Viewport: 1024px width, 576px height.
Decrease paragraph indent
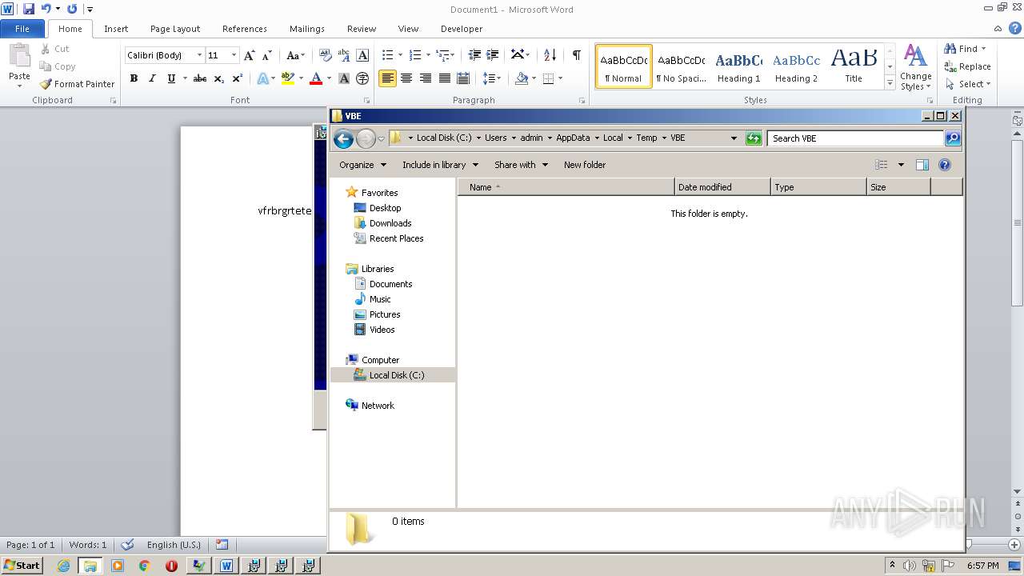[x=474, y=55]
